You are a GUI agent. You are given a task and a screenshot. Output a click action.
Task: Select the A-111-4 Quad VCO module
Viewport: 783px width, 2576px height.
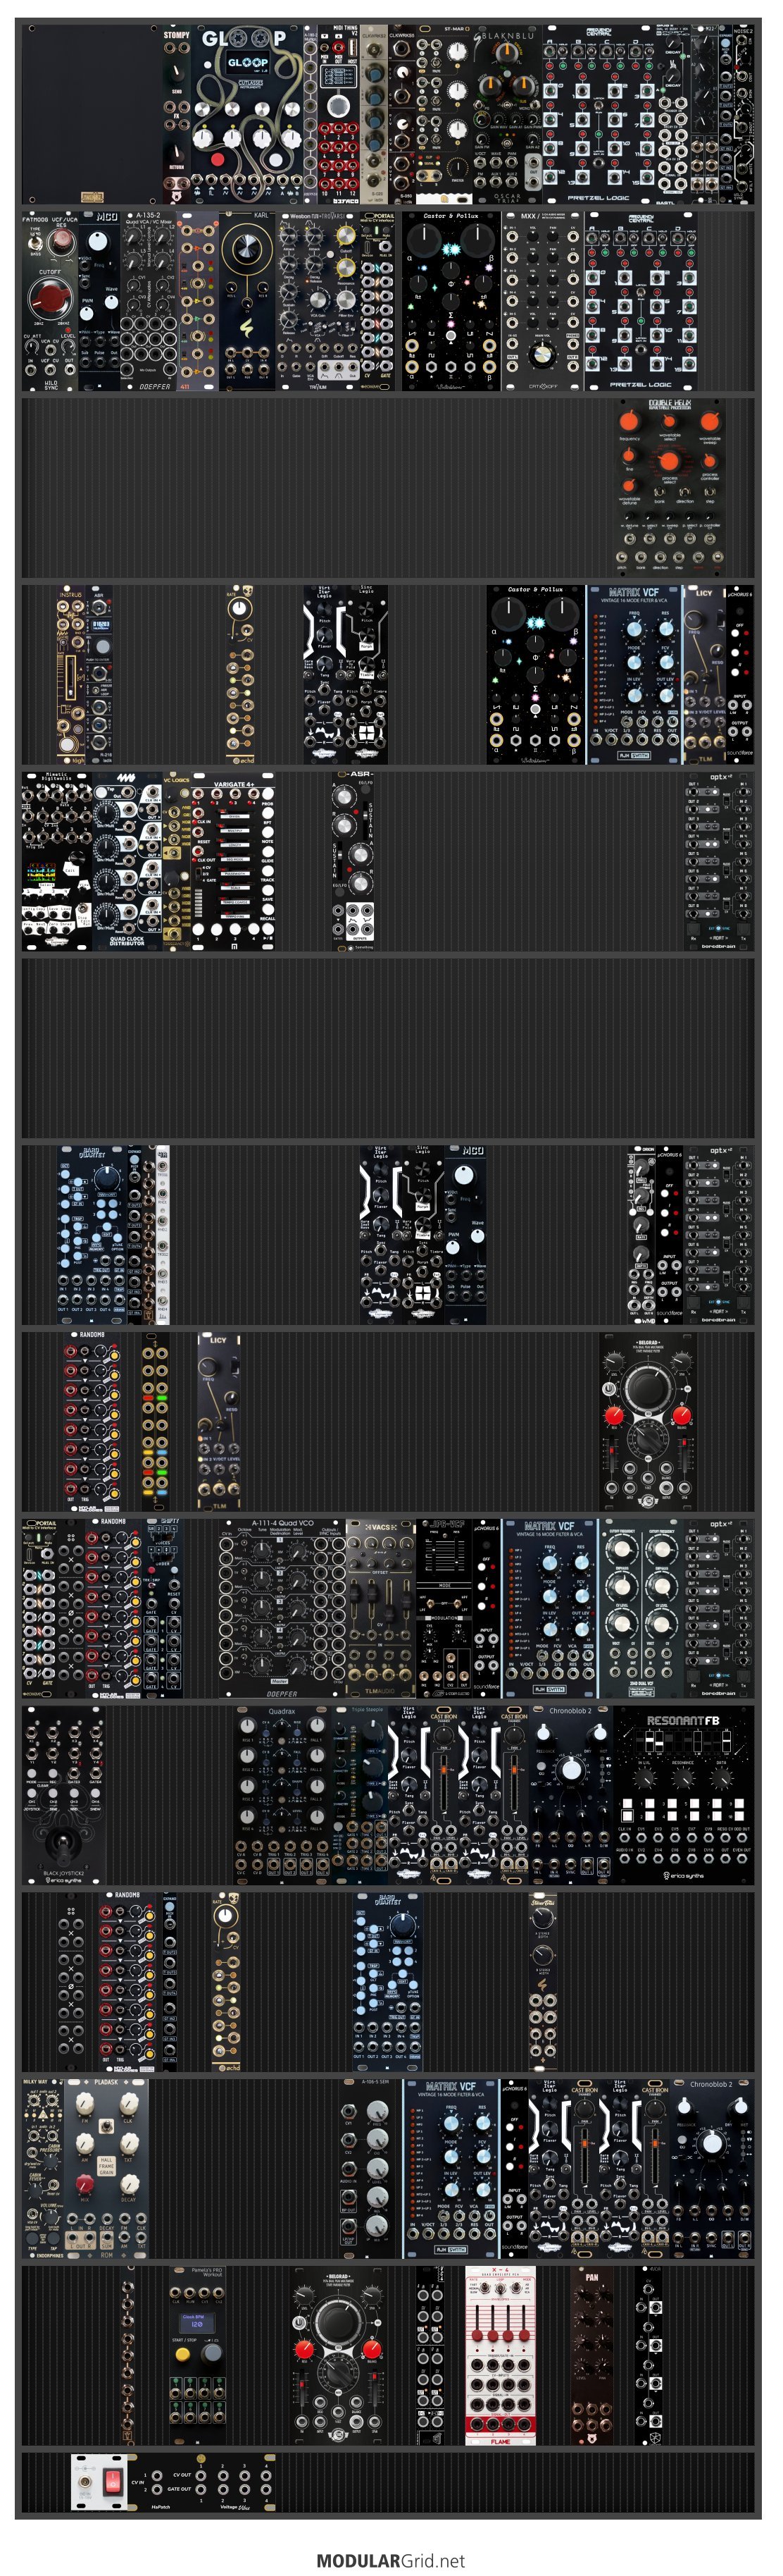(x=282, y=1609)
